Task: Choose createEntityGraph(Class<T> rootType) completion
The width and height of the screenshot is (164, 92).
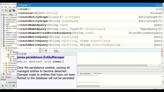Action: pyautogui.click(x=90, y=17)
